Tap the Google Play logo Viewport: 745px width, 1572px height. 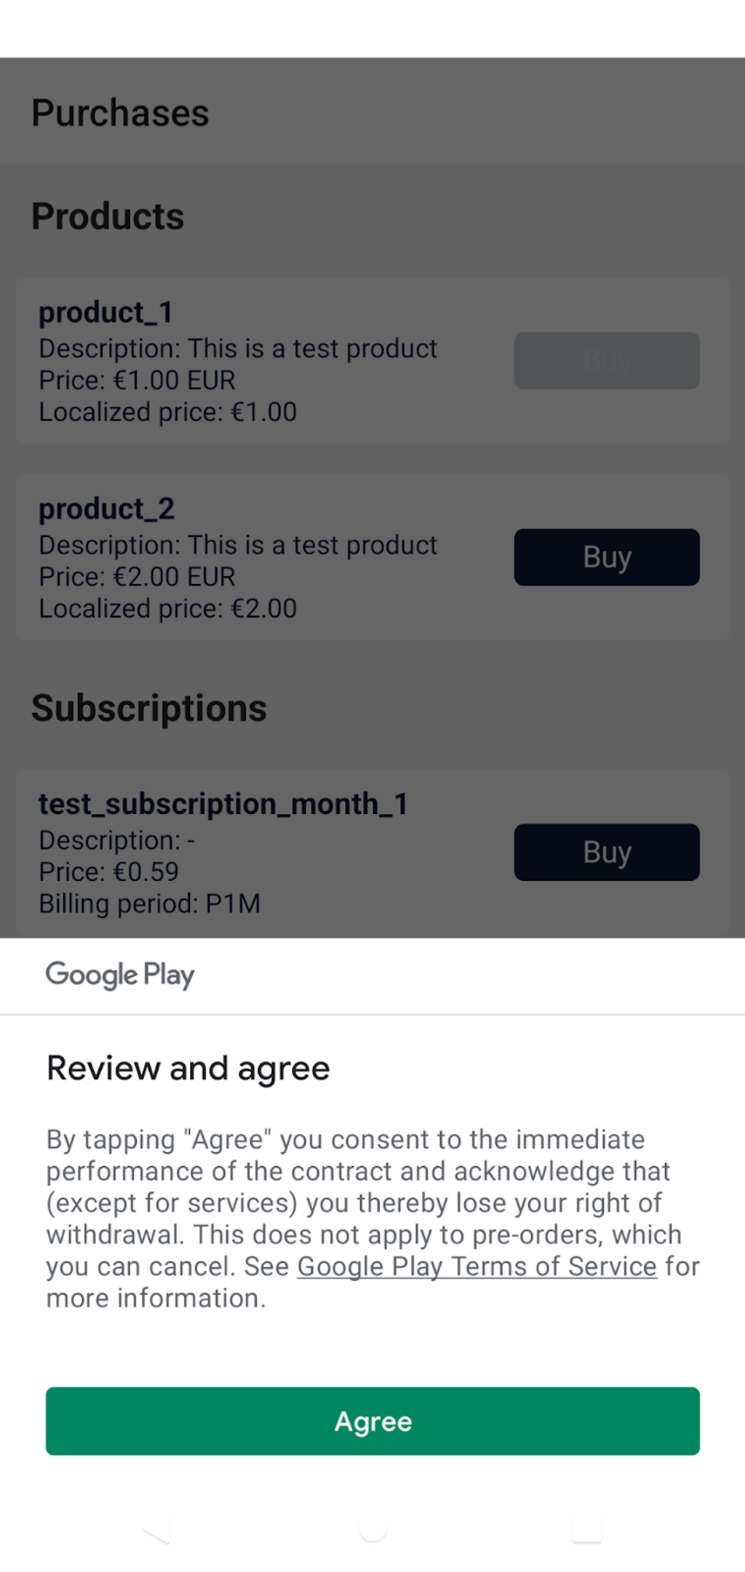120,975
